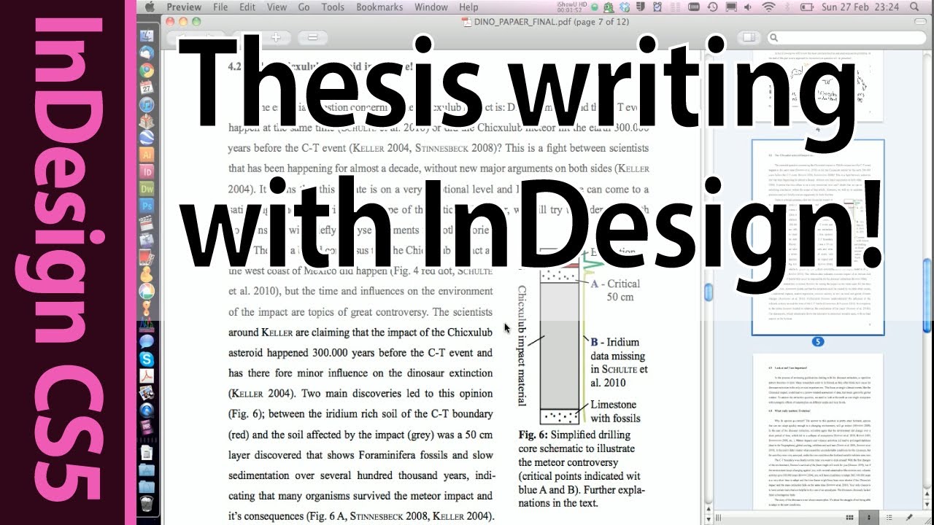The image size is (934, 525).
Task: Click the blue page badge numbered 5
Action: (x=818, y=341)
